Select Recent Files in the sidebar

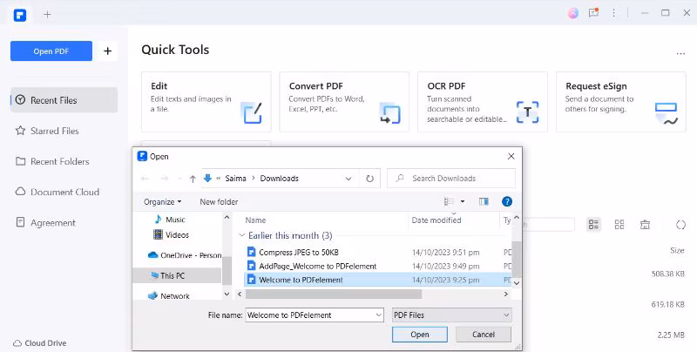click(64, 100)
